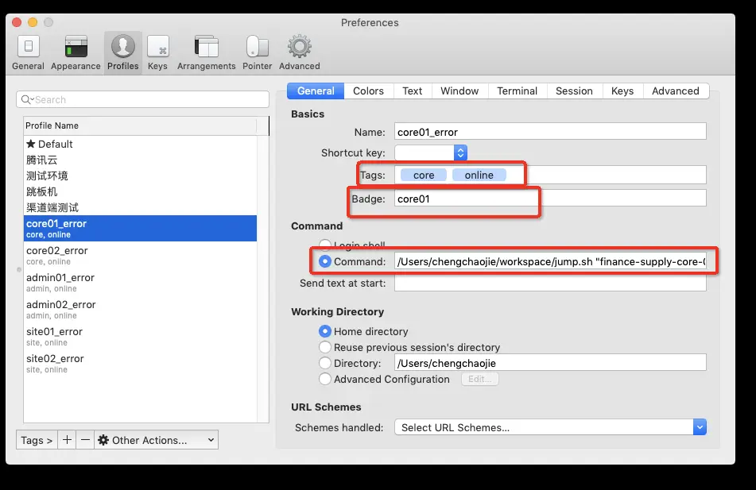Open the Other Actions dropdown menu

click(x=157, y=440)
